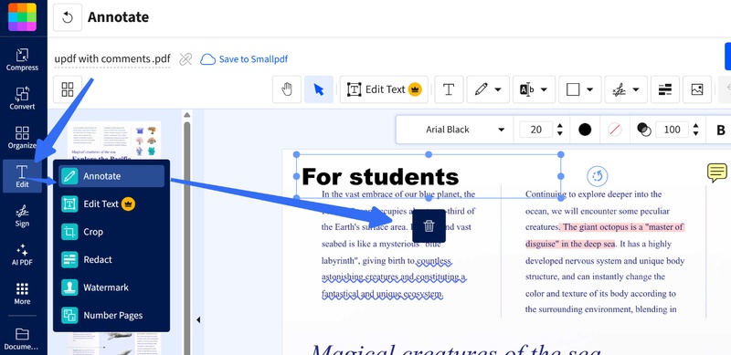Click the opacity field showing 100
Viewport: 731px width, 355px height.
(672, 130)
